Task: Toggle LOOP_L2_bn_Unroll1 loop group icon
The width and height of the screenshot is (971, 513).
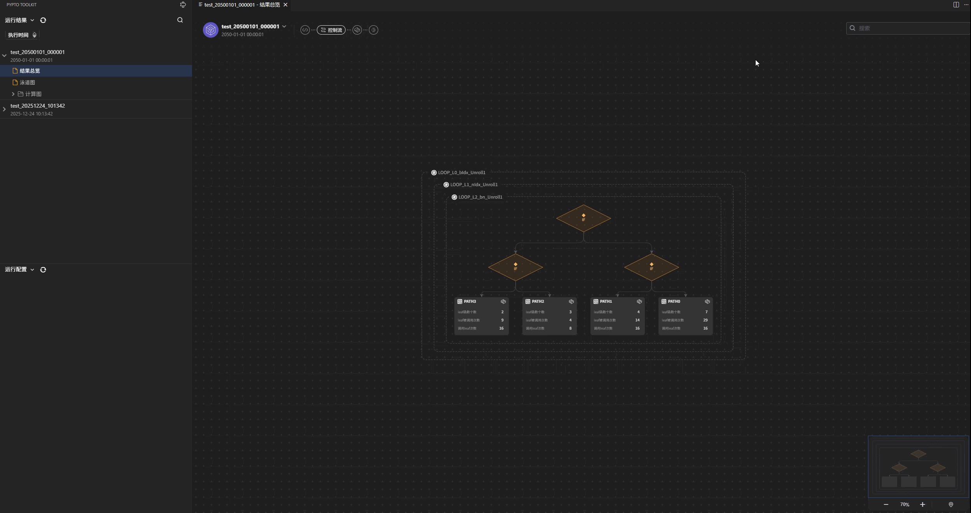Action: click(x=454, y=197)
